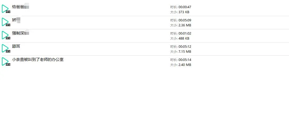This screenshot has width=289, height=135.
Task: Click the 2.40 MB file size
Action: (x=185, y=65)
